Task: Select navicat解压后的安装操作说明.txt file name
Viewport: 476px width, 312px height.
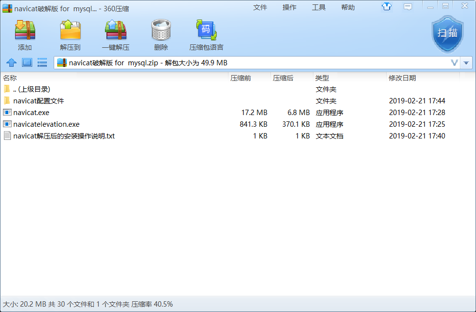Action: click(64, 136)
